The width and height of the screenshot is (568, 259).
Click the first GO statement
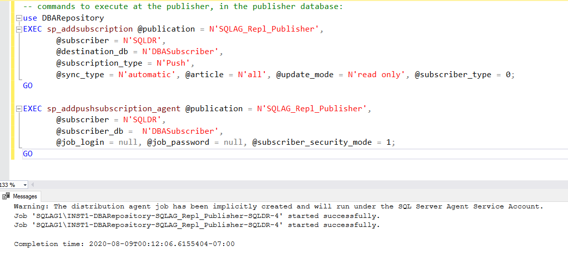[28, 86]
